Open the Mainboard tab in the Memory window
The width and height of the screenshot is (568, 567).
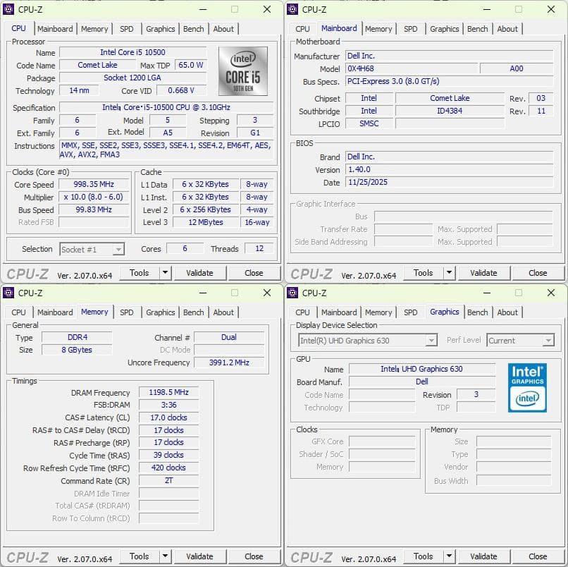coord(55,312)
